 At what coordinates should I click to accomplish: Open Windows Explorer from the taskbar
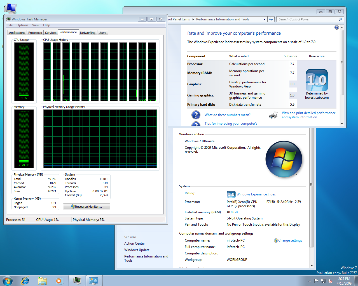42,281
